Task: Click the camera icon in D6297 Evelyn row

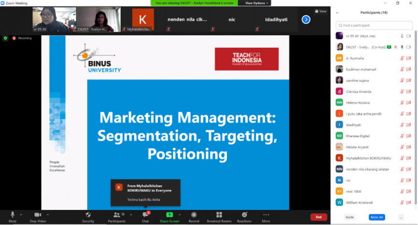Action: tap(408, 47)
